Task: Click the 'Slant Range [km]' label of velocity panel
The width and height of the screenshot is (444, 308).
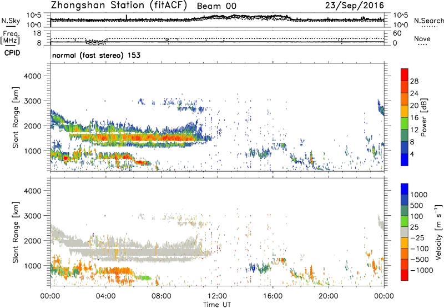Action: click(16, 232)
